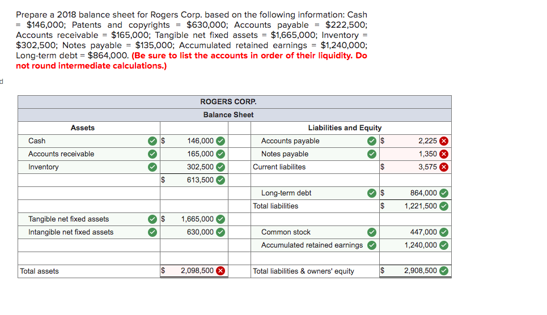547x315 pixels.
Task: Select the Inventory account name field
Action: point(89,167)
